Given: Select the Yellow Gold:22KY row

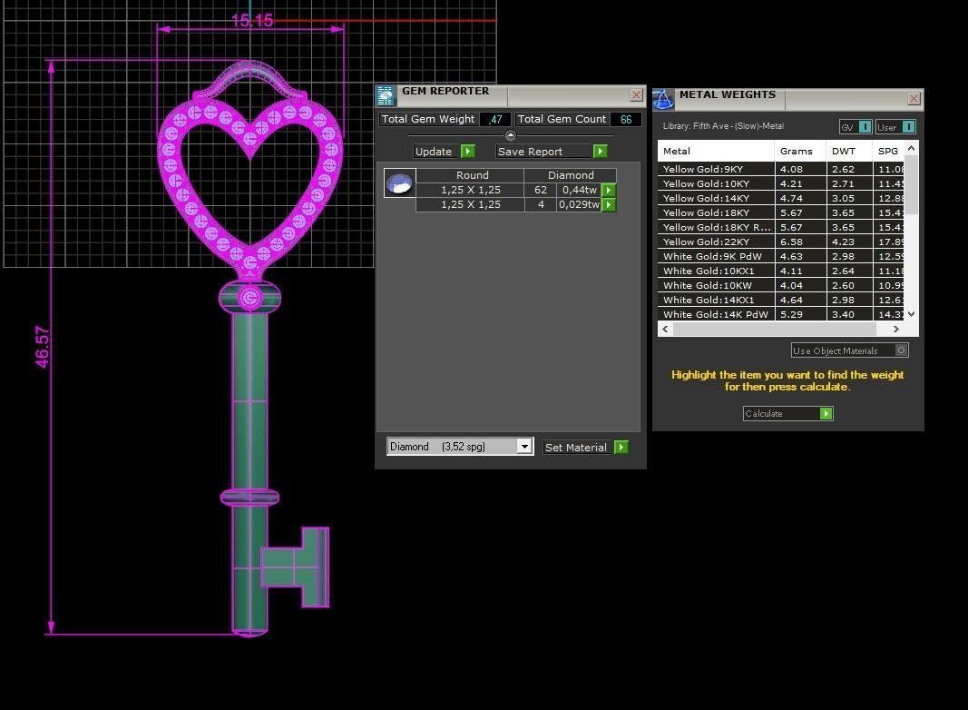Looking at the screenshot, I should click(x=781, y=242).
